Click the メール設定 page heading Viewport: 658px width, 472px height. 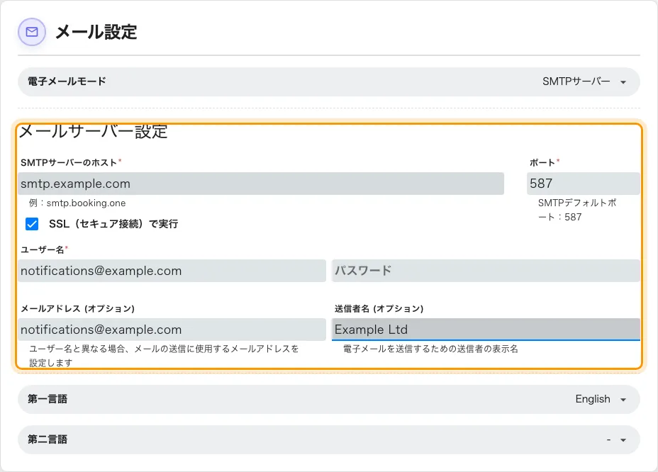tap(96, 32)
